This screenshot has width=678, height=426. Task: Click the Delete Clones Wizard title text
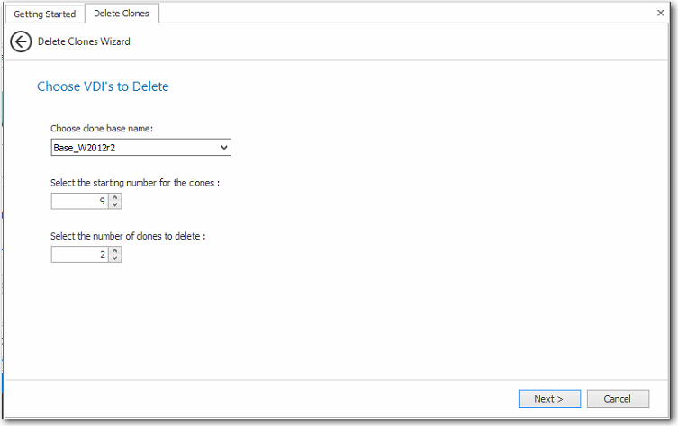84,41
